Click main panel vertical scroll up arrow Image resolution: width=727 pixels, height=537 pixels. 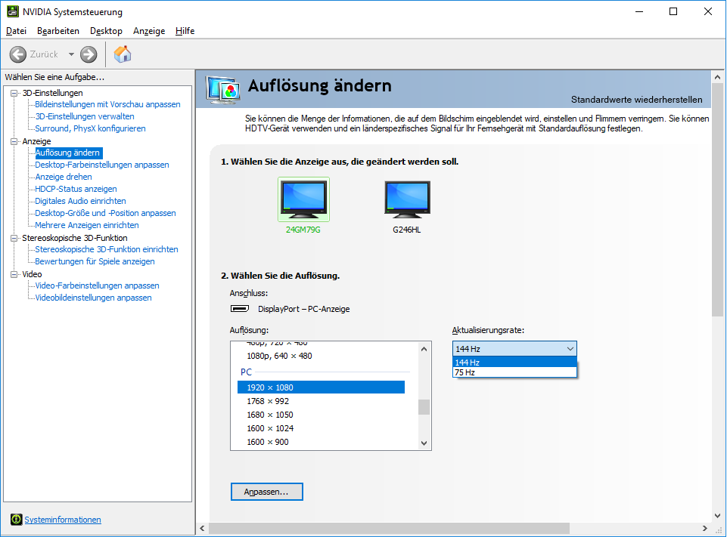718,77
